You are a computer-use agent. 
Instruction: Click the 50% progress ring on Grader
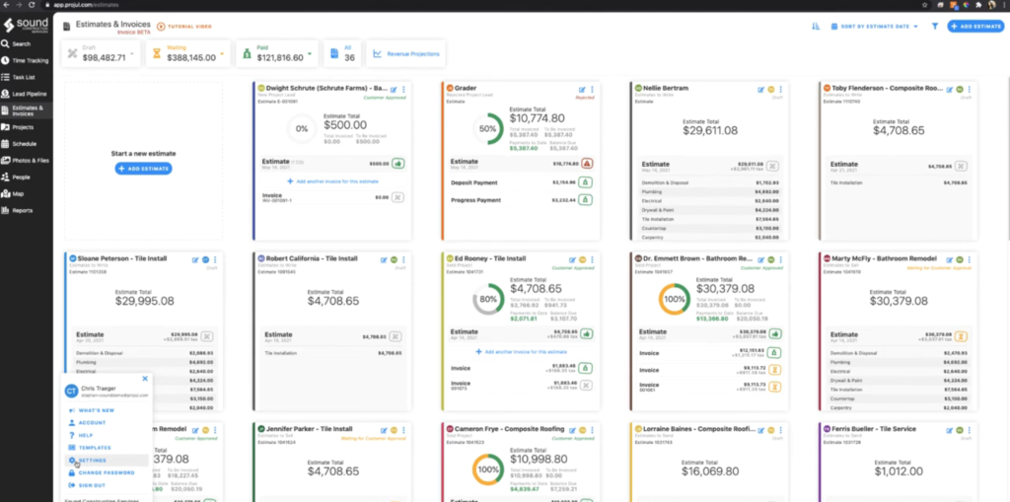click(488, 129)
